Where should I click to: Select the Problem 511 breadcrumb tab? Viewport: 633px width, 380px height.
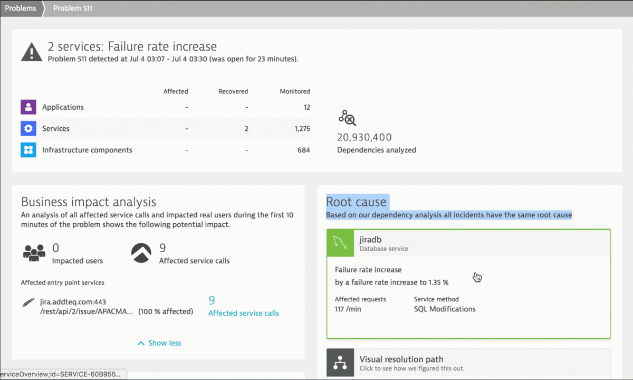(x=72, y=8)
